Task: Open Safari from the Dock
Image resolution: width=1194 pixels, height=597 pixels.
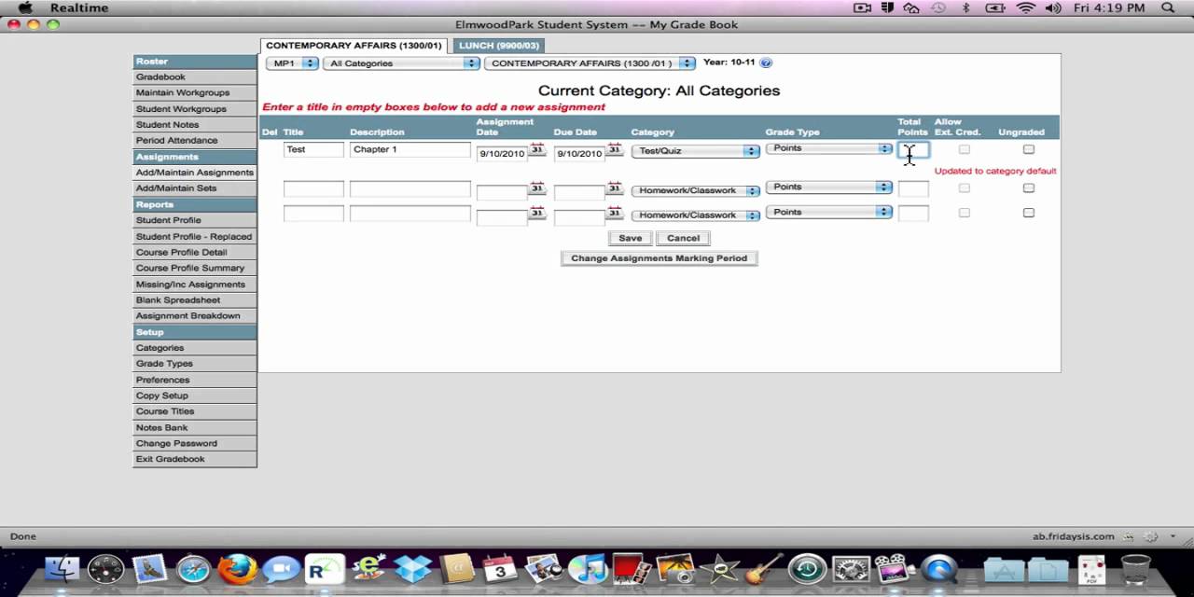Action: [x=194, y=568]
